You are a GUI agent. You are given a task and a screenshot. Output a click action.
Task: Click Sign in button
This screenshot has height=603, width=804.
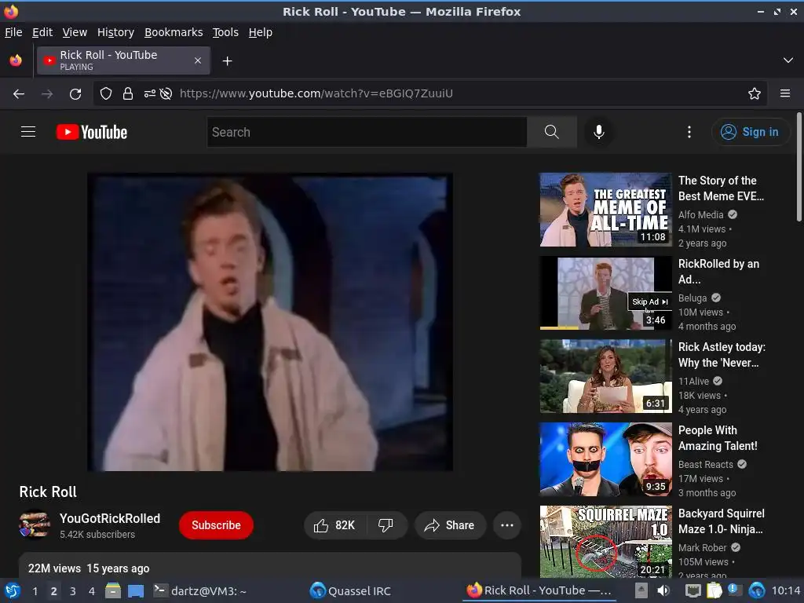pyautogui.click(x=750, y=132)
